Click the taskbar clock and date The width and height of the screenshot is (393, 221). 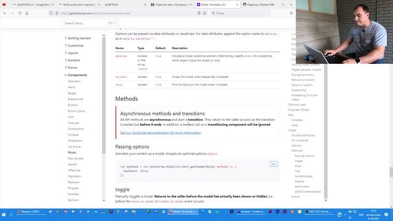tap(373, 215)
